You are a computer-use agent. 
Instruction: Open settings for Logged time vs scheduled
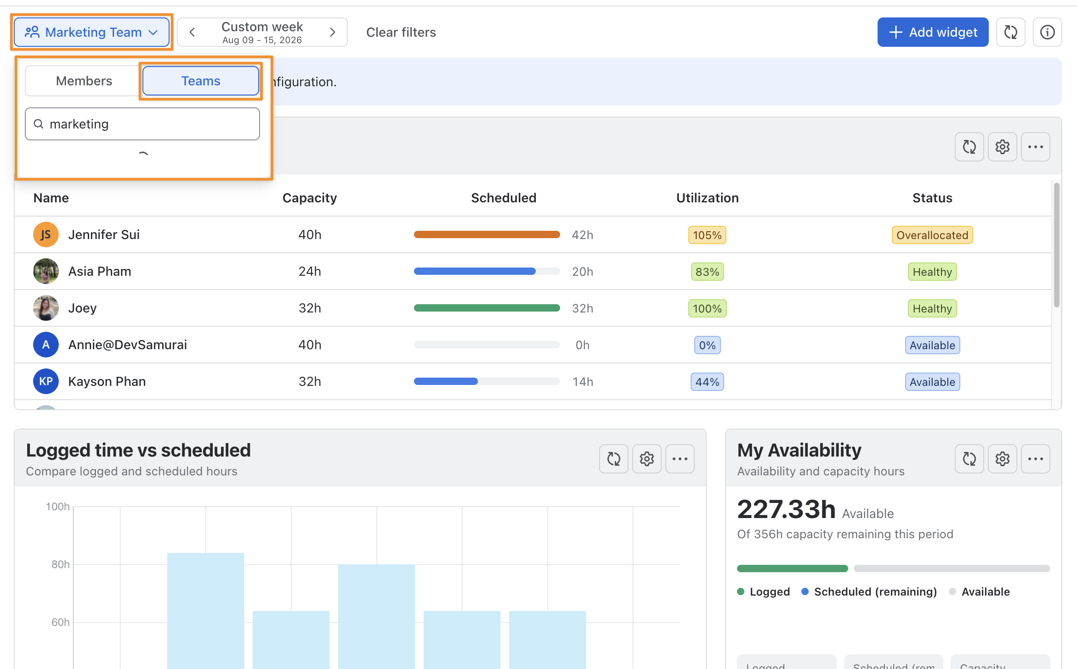[x=646, y=458]
